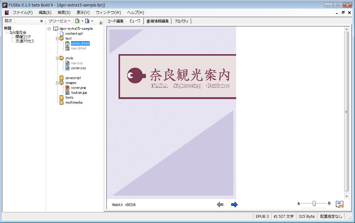
Task: Select nav.xhtml in the tree
Action: [x=79, y=48]
